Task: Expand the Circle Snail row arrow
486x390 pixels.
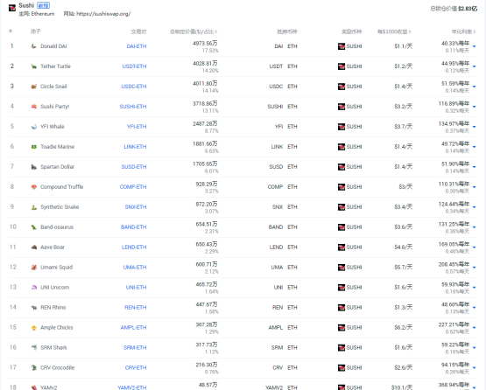Action: pos(475,87)
